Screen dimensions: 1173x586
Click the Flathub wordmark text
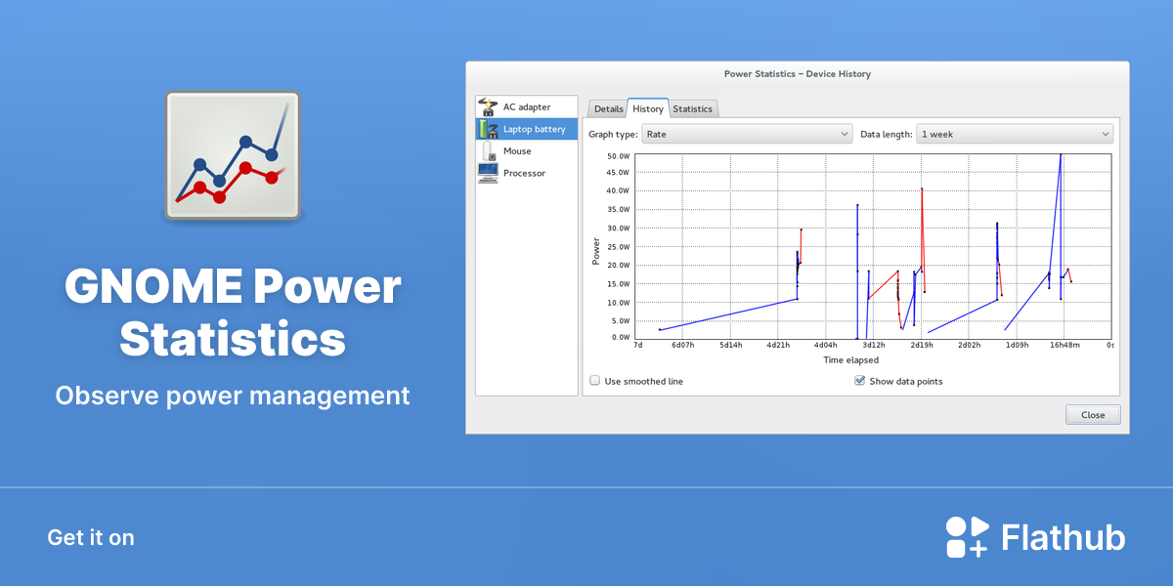[1064, 537]
